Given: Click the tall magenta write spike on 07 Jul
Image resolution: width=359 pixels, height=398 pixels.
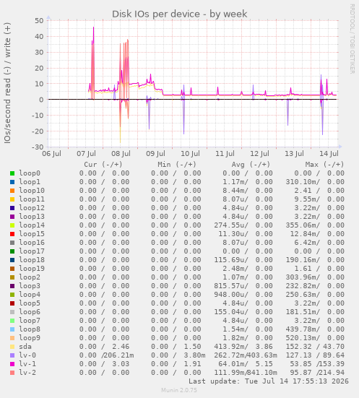Looking at the screenshot, I should click(93, 35).
